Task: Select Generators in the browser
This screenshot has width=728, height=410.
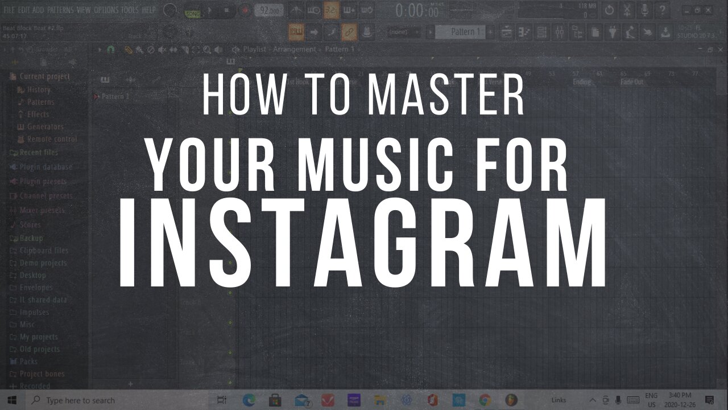Action: point(40,126)
